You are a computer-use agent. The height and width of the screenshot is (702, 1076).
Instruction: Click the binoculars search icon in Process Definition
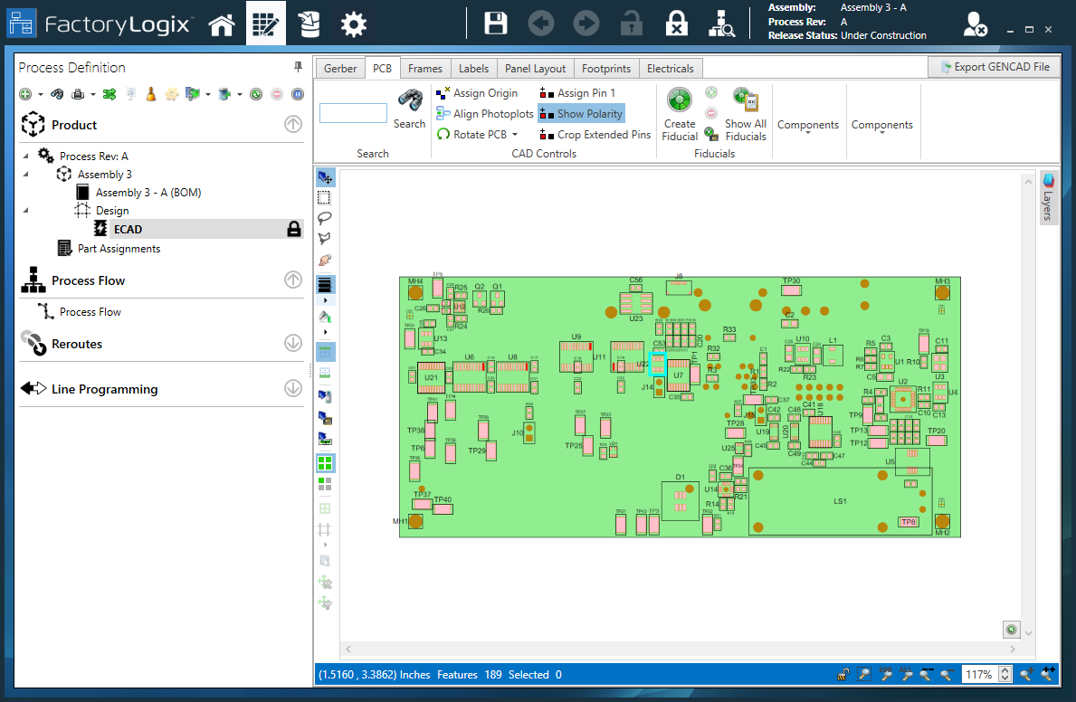click(x=57, y=93)
